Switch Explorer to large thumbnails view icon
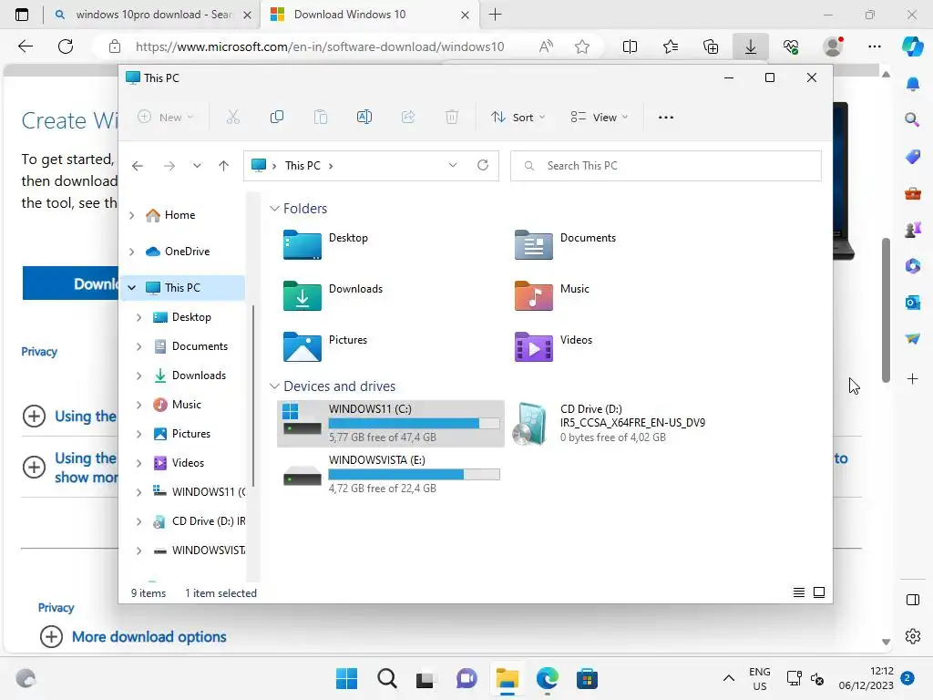 click(819, 592)
